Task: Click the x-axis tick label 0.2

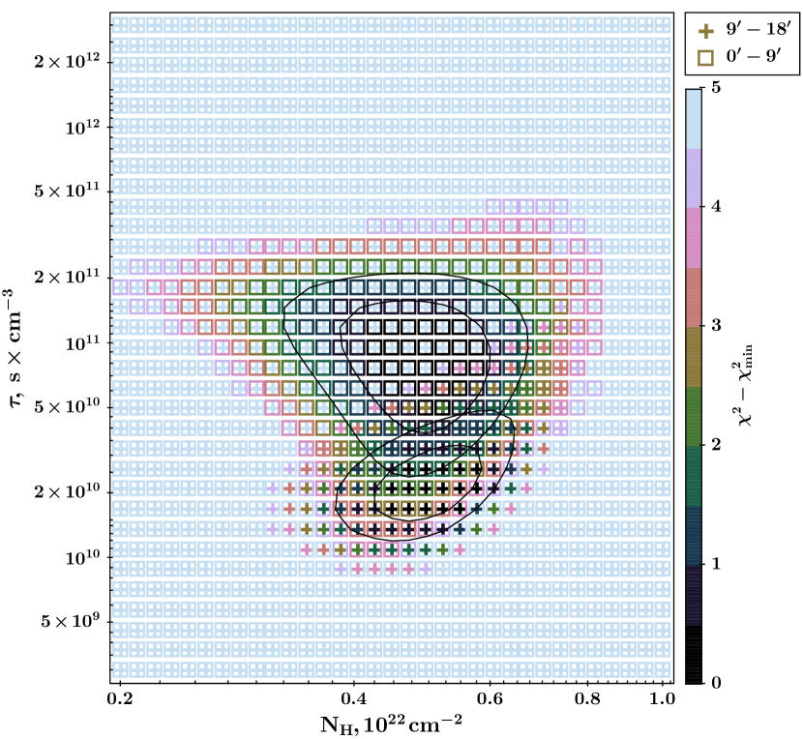Action: [120, 699]
